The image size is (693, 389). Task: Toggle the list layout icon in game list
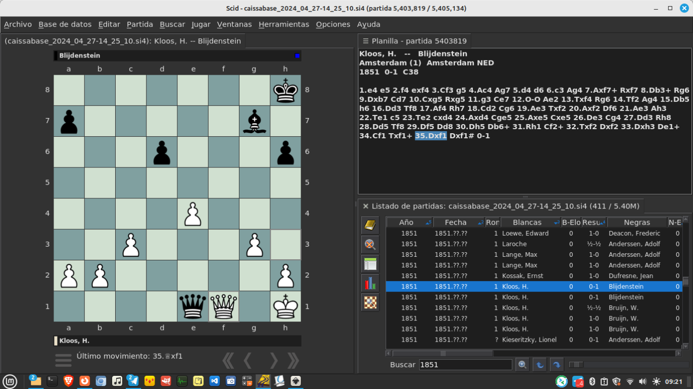(370, 264)
